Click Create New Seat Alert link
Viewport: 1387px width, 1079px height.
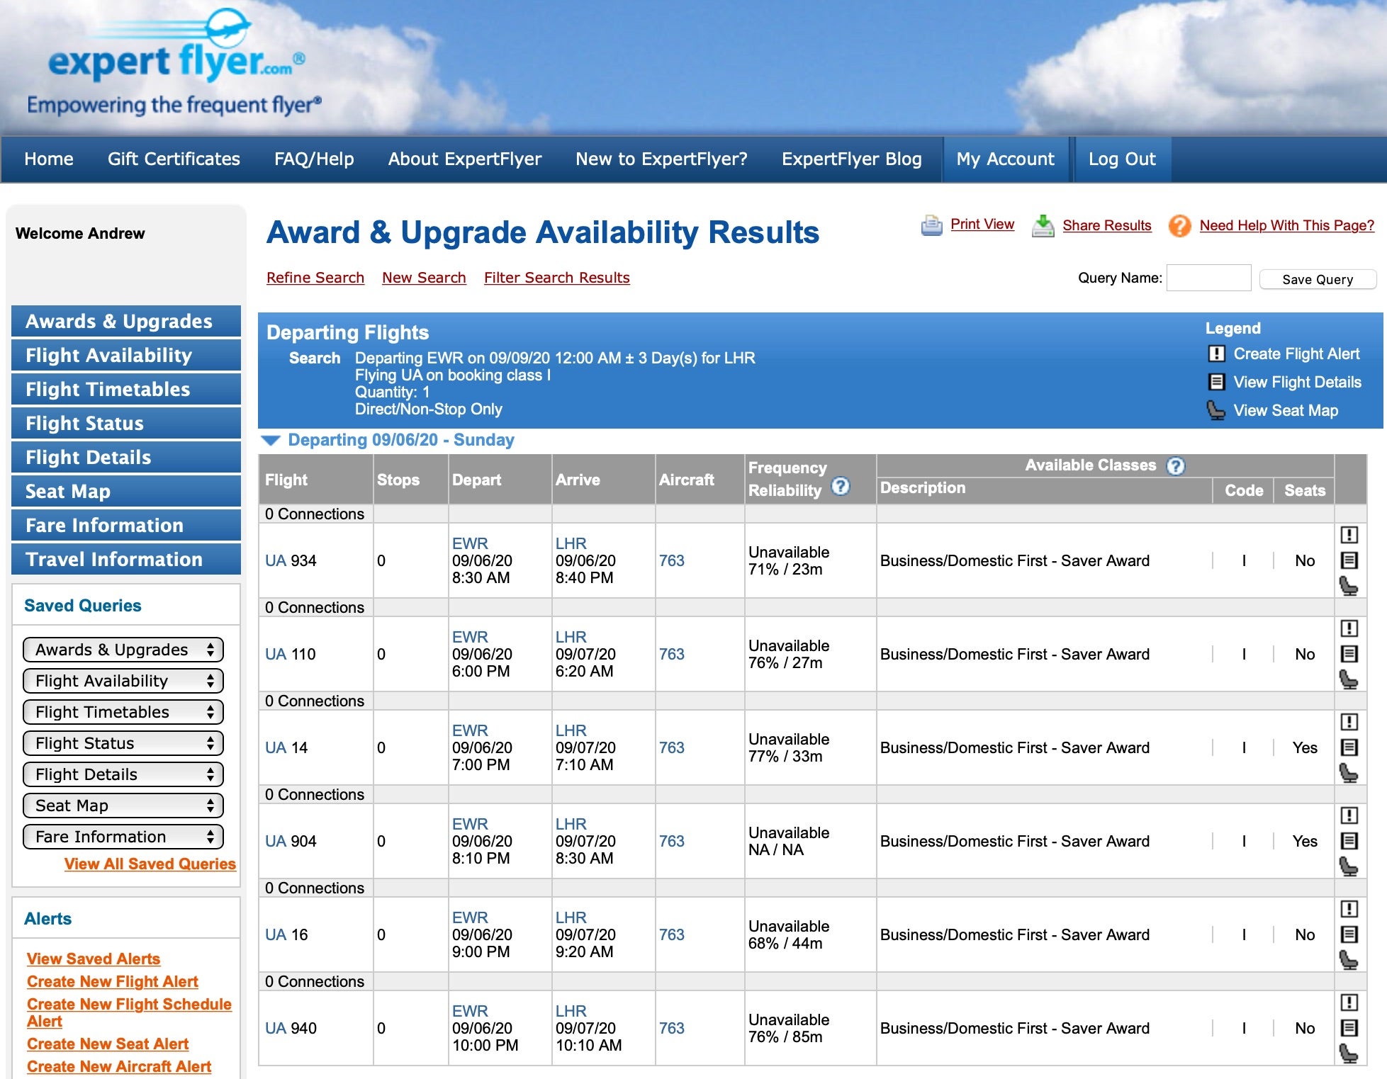108,1044
